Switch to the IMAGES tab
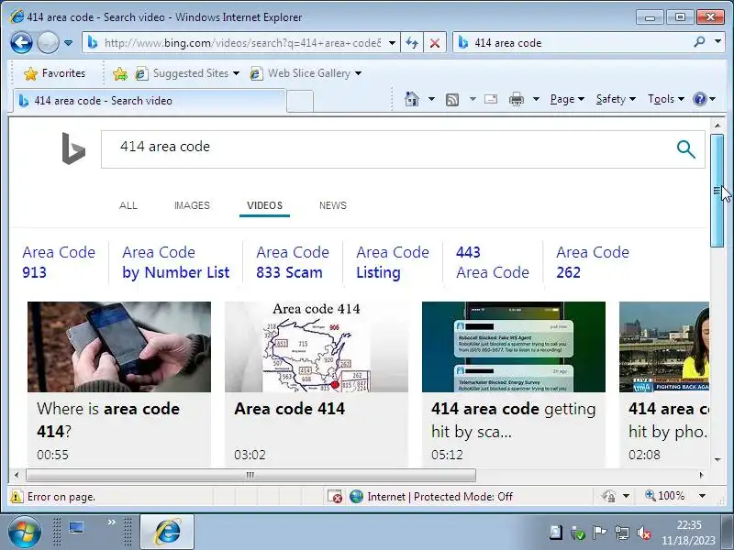Image resolution: width=734 pixels, height=550 pixels. [x=192, y=205]
